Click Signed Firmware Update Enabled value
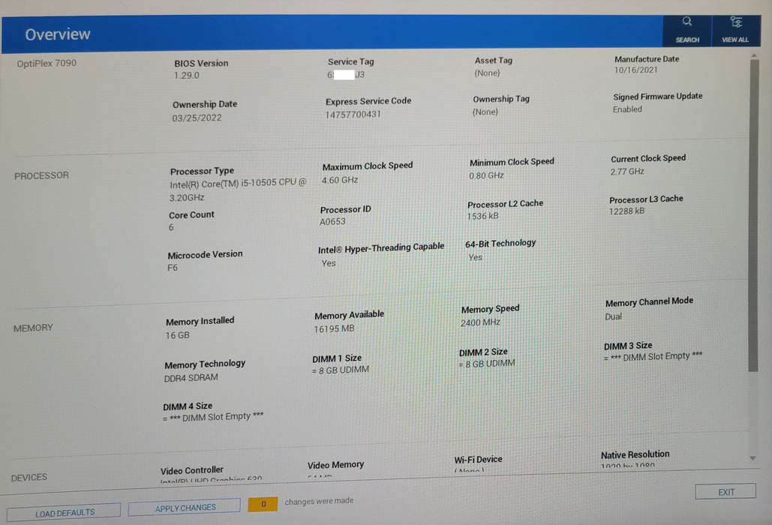 627,109
